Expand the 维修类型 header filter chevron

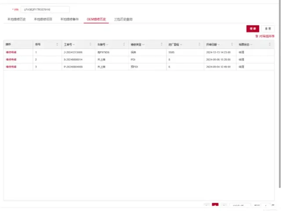click(143, 44)
